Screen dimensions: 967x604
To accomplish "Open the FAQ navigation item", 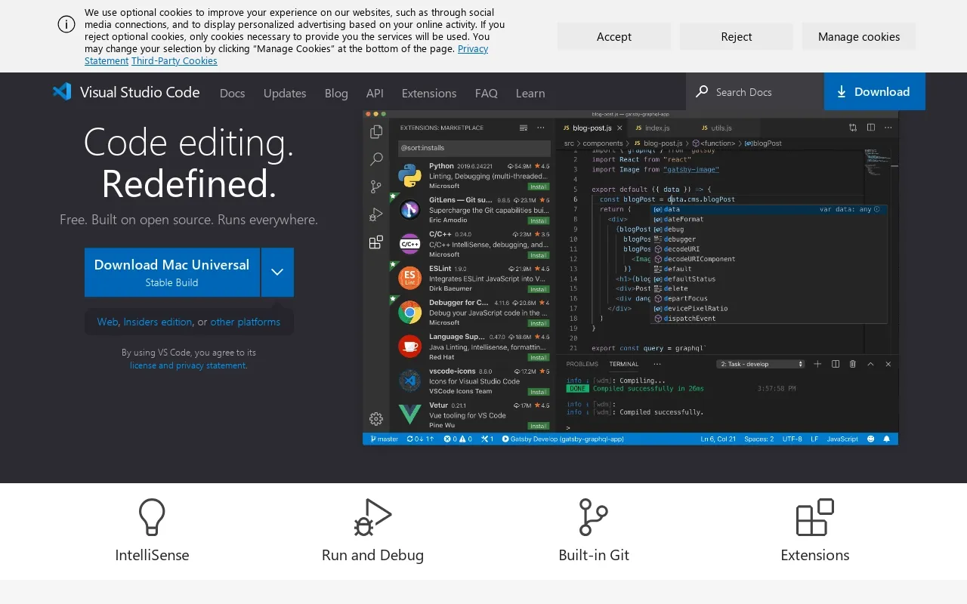I will coord(487,93).
